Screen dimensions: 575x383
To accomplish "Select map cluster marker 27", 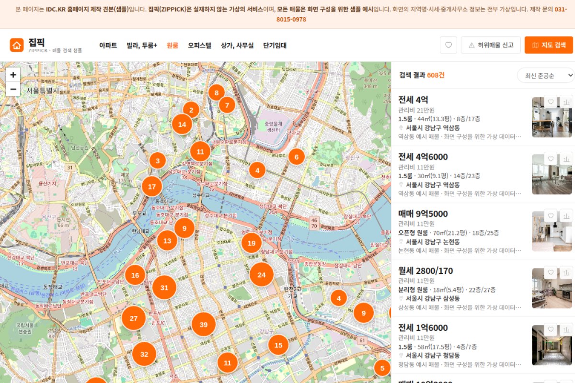I will (x=134, y=318).
